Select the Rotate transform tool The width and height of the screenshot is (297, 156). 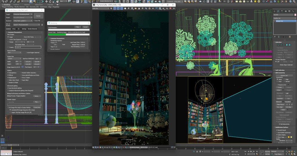tap(50, 1)
